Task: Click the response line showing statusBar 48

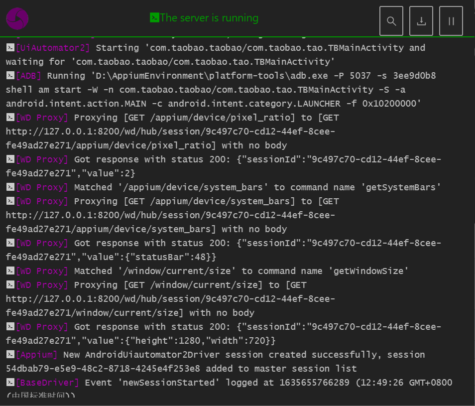Action: click(224, 251)
